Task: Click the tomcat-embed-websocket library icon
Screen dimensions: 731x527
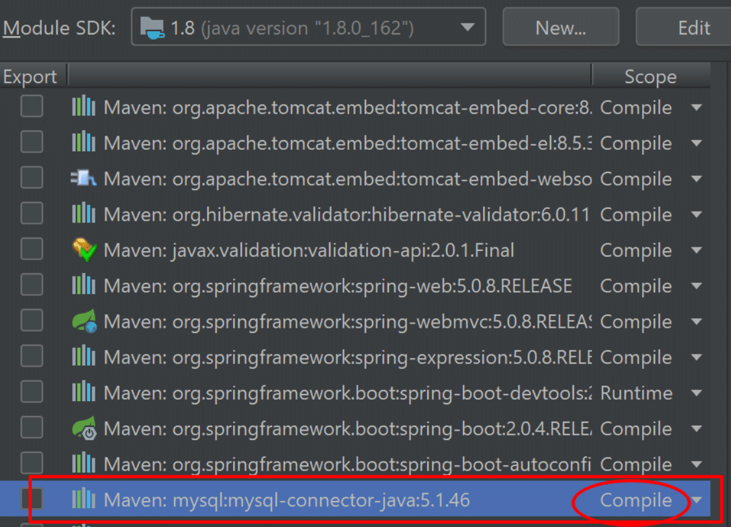Action: click(x=84, y=178)
